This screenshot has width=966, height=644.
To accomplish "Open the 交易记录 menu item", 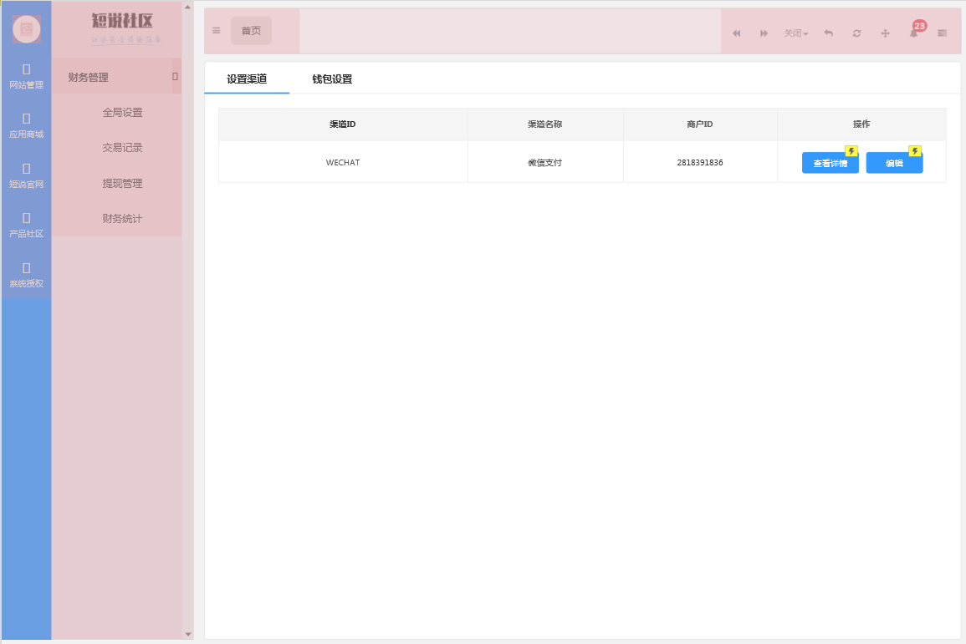I will [x=122, y=148].
